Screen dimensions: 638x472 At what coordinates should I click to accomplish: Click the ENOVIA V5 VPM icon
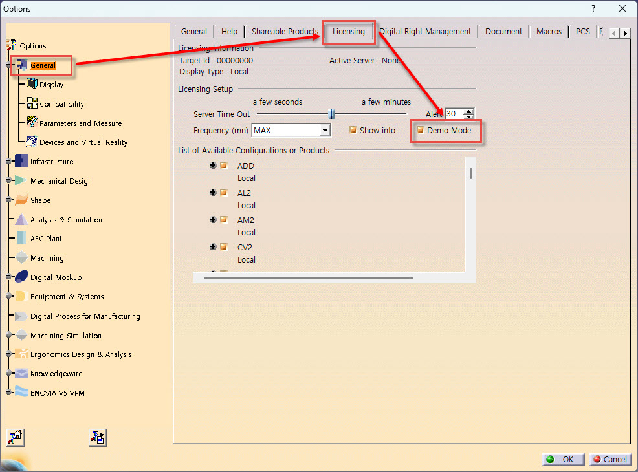pyautogui.click(x=21, y=392)
